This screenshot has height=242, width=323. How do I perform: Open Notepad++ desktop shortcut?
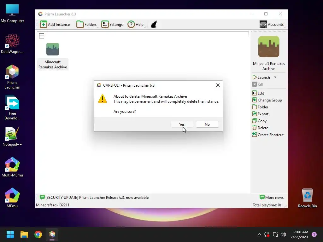coord(12,137)
